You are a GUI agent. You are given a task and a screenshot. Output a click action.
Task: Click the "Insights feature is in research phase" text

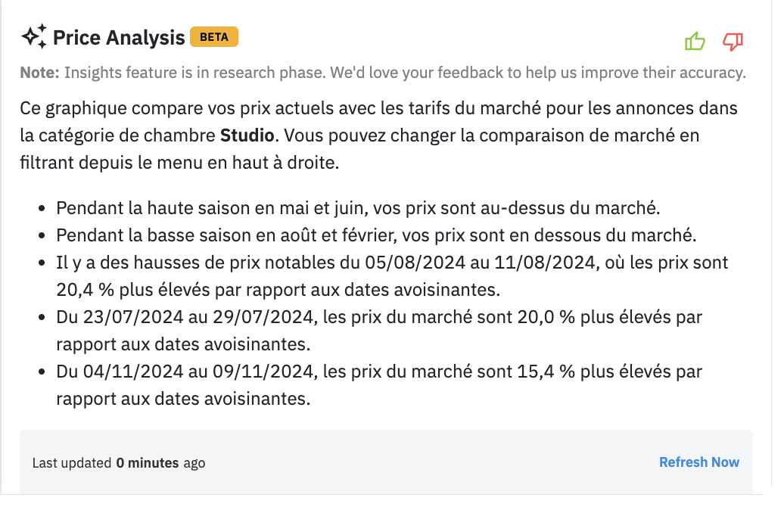405,73
